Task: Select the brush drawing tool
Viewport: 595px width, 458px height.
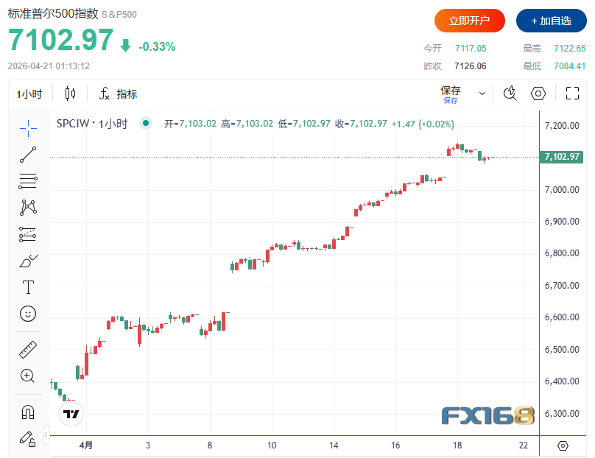Action: coord(28,261)
